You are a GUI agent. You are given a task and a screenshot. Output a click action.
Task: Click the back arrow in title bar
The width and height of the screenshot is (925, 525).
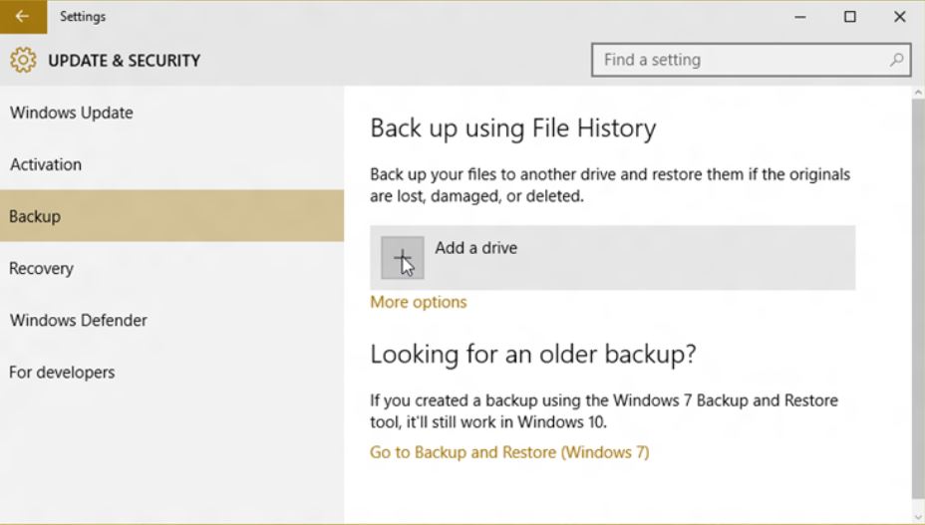pyautogui.click(x=23, y=17)
